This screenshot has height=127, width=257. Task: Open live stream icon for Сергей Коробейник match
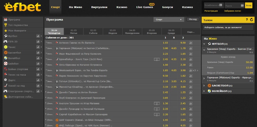point(157,115)
